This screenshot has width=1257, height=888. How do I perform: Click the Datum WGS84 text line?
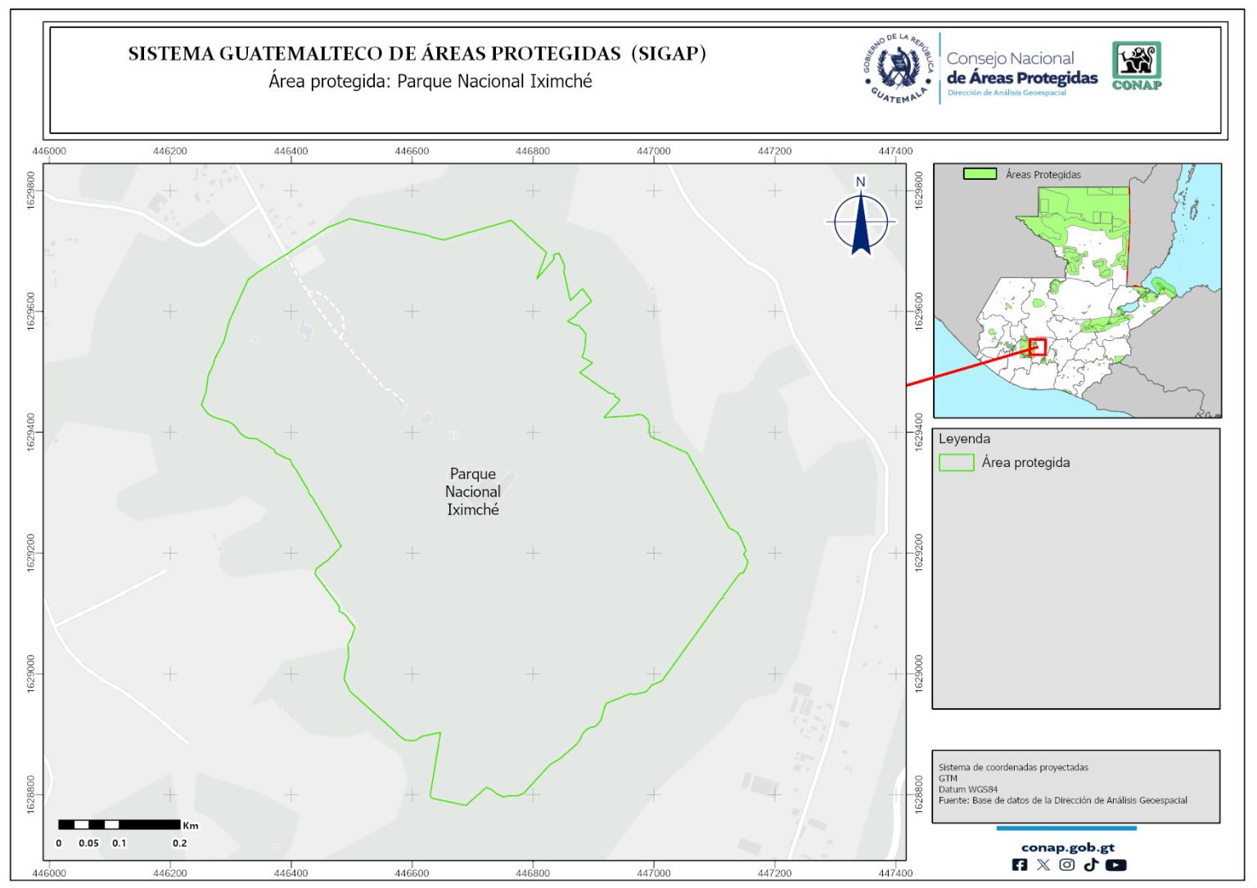[968, 789]
